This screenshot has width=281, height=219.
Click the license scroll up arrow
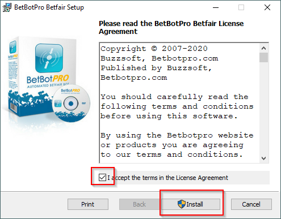click(x=263, y=48)
